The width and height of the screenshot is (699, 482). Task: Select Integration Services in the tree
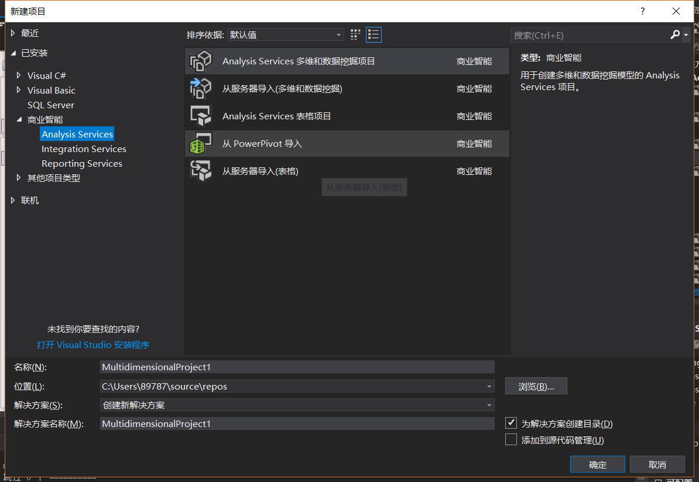coord(84,149)
